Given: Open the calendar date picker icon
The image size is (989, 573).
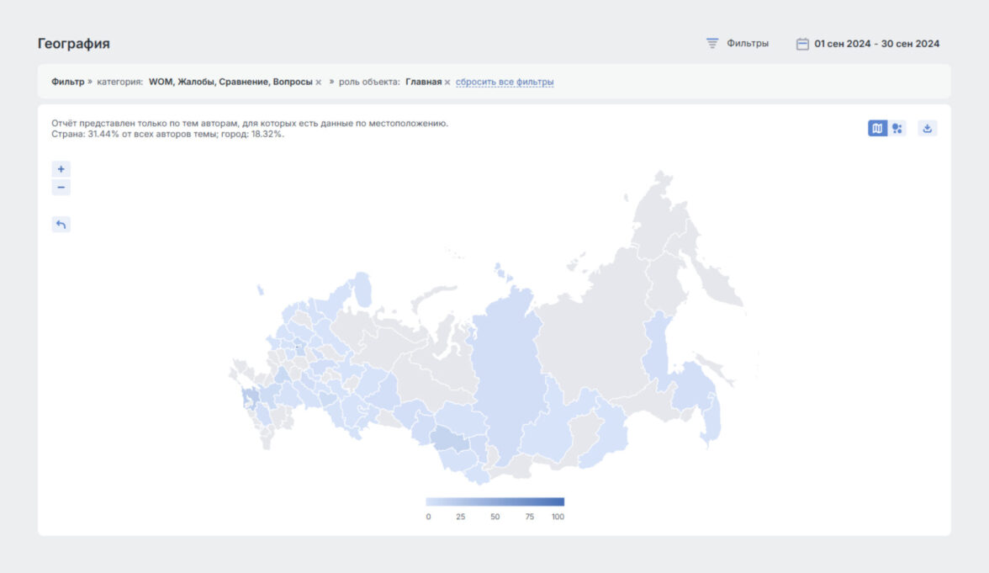Looking at the screenshot, I should tap(802, 44).
